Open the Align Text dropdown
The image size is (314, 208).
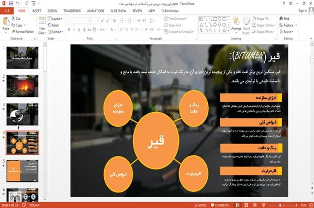tap(173, 25)
